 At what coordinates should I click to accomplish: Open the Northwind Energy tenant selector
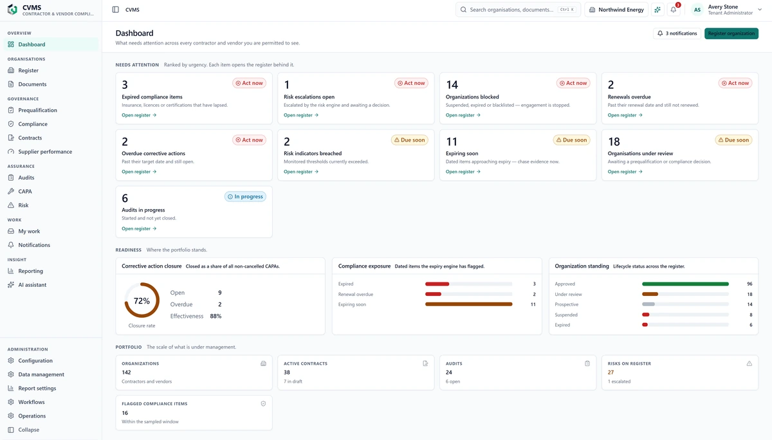click(x=618, y=10)
